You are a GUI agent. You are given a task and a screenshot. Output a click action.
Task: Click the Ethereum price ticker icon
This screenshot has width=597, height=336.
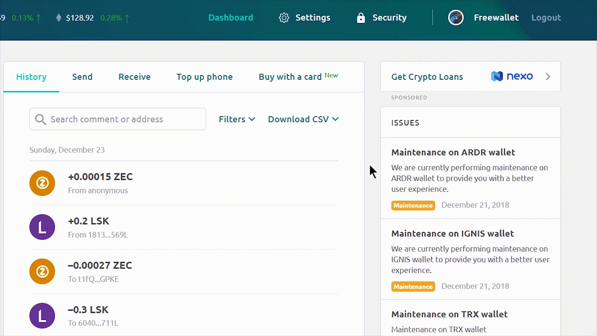[x=59, y=18]
